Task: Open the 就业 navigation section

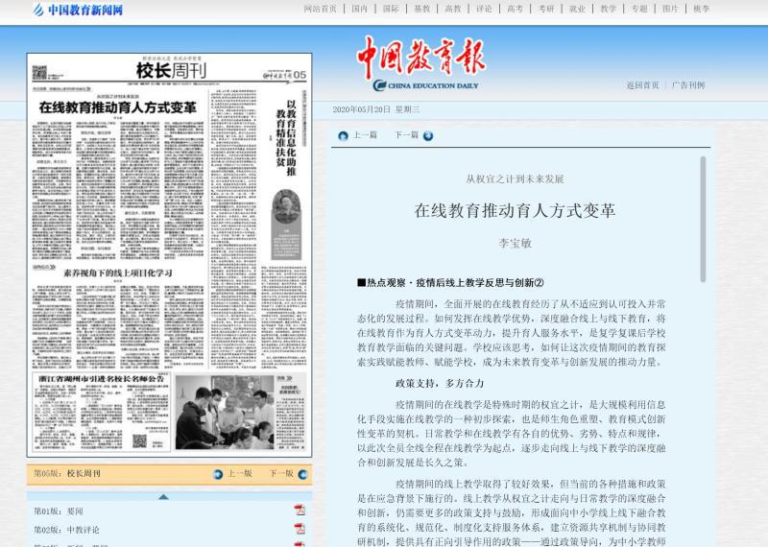Action: pyautogui.click(x=576, y=9)
